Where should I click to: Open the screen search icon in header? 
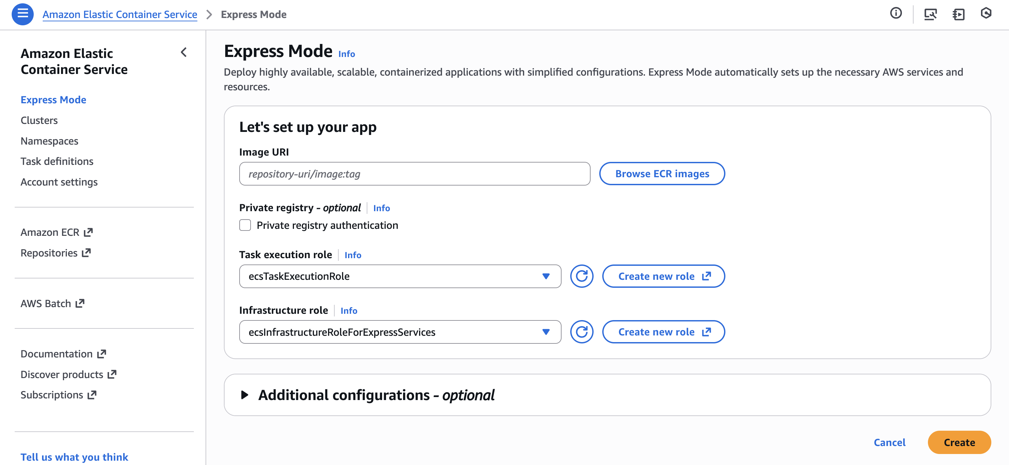tap(930, 14)
